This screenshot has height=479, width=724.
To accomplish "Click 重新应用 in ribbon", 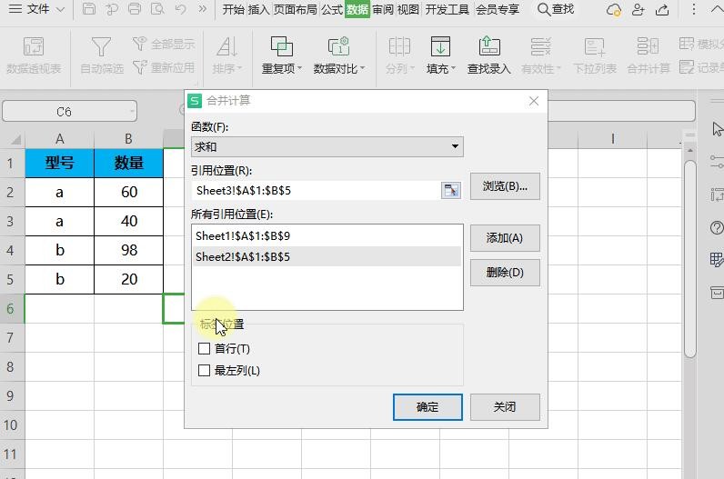I will coord(164,67).
